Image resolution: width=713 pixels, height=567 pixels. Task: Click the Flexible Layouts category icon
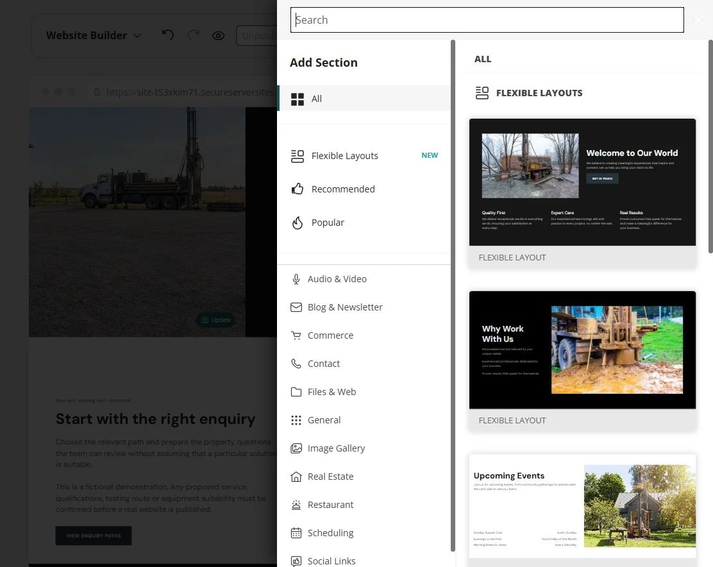298,156
